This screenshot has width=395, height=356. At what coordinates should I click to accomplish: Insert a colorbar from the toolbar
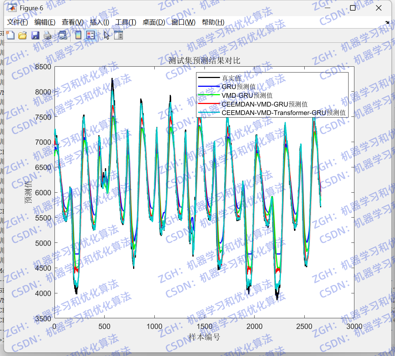pyautogui.click(x=78, y=35)
